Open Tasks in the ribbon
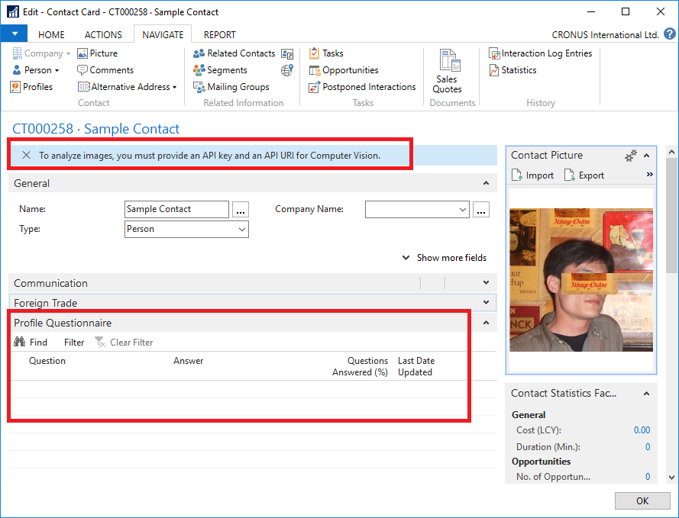 click(326, 53)
